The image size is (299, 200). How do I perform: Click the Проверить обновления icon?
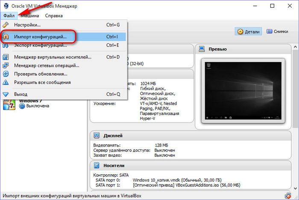tap(6, 74)
